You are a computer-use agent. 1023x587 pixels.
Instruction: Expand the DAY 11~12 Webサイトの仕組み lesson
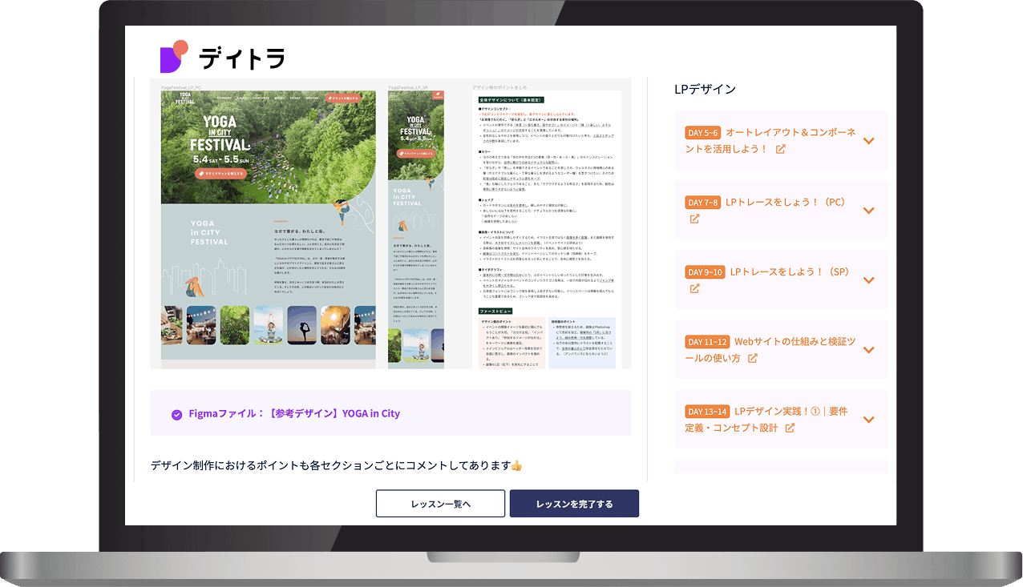click(x=869, y=349)
